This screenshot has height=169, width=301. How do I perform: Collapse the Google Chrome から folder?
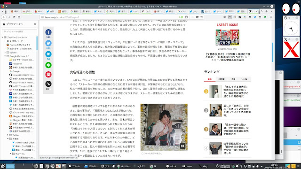point(5,56)
